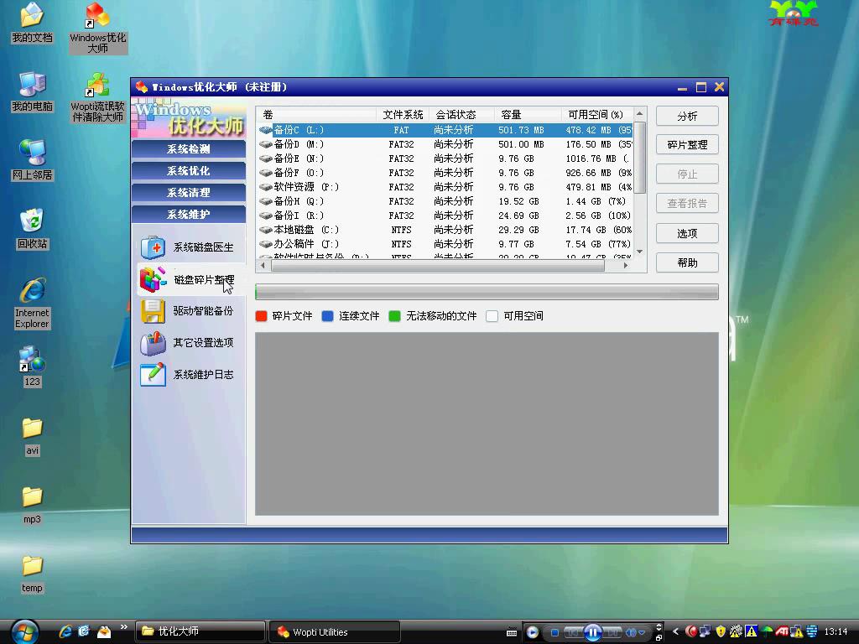The image size is (859, 644).
Task: Launch Internet Explorer desktop shortcut
Action: [x=32, y=304]
